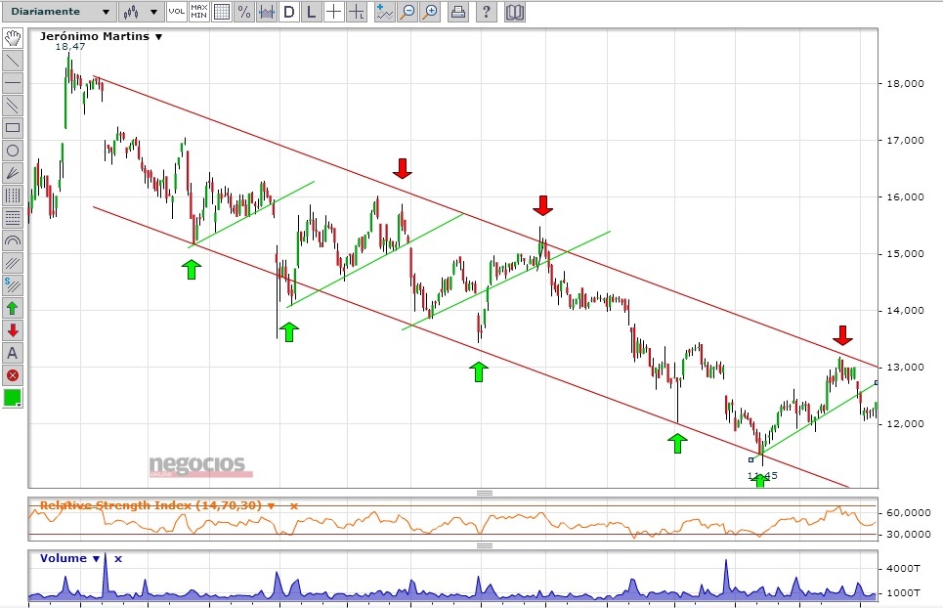Toggle the L toolbar button
This screenshot has height=608, width=943.
click(312, 12)
